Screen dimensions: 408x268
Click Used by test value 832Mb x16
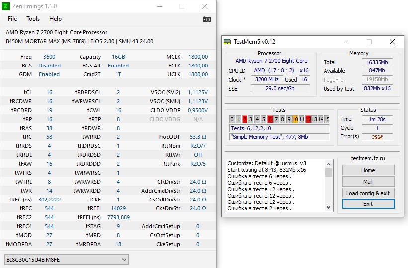377,88
